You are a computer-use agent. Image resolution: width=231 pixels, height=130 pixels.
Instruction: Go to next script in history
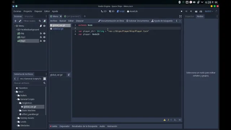pos(180,21)
